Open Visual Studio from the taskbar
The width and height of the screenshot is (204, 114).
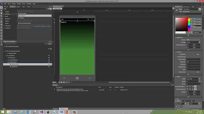pyautogui.click(x=41, y=112)
